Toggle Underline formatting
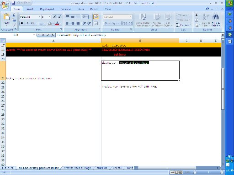The image size is (234, 175). pos(32,23)
